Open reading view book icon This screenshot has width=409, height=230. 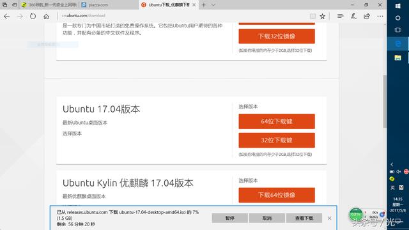tap(313, 17)
